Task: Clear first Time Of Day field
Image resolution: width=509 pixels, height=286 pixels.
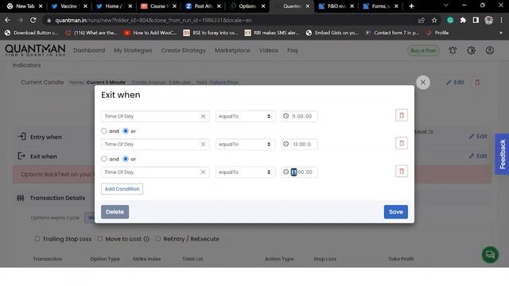Action: (x=203, y=117)
